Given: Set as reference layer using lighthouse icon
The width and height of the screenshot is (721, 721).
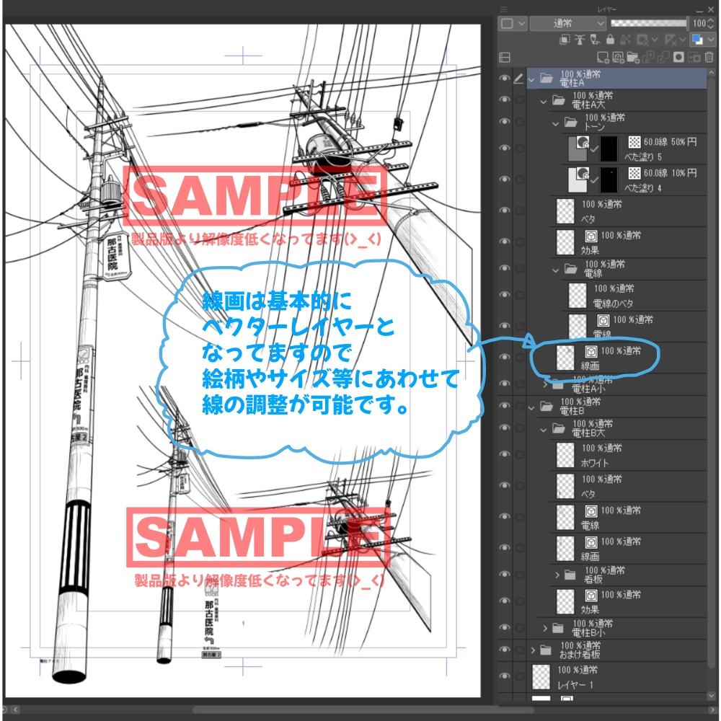Looking at the screenshot, I should 580,40.
